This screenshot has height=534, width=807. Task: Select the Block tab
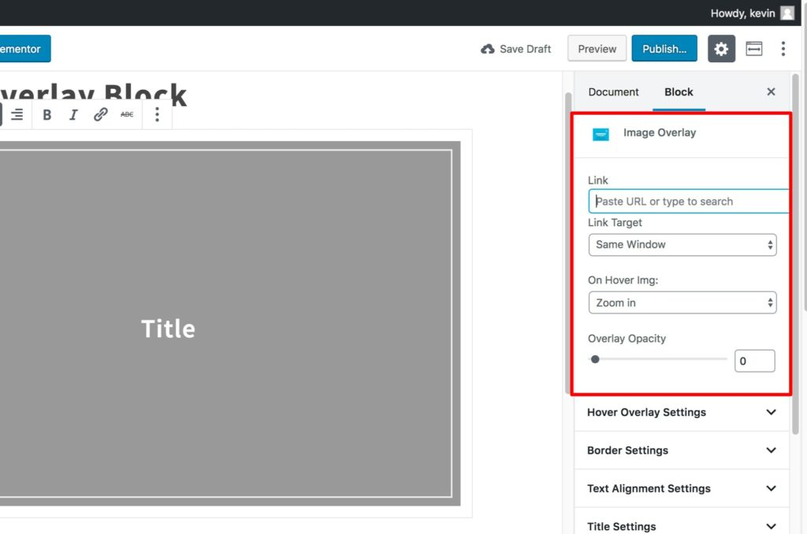[679, 92]
